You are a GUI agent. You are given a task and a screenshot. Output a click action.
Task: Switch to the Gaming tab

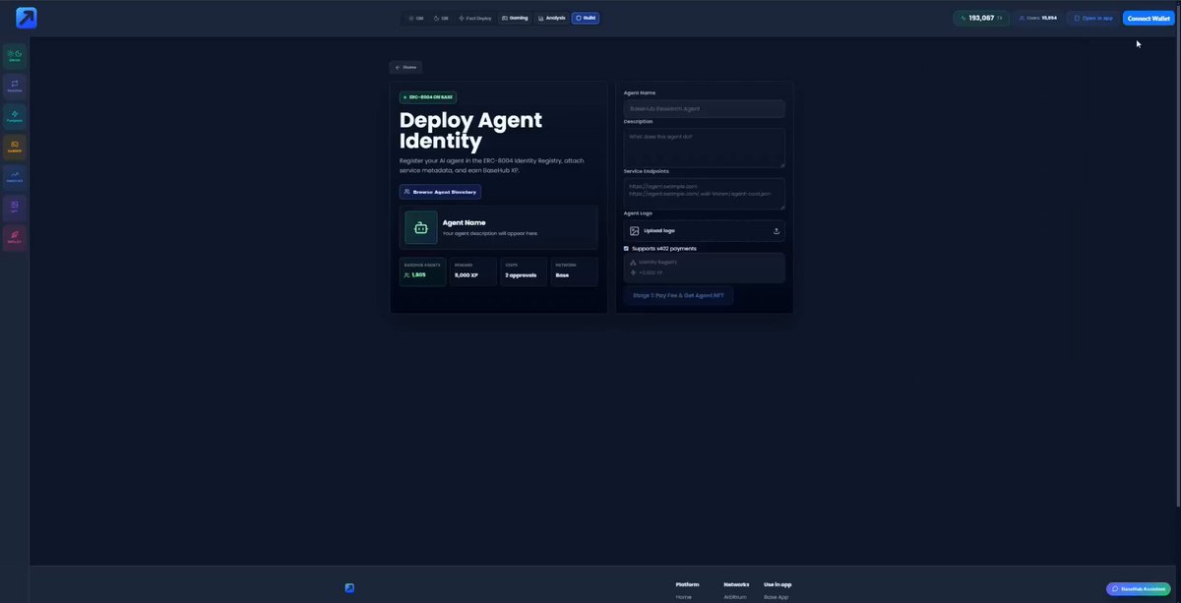(x=515, y=18)
